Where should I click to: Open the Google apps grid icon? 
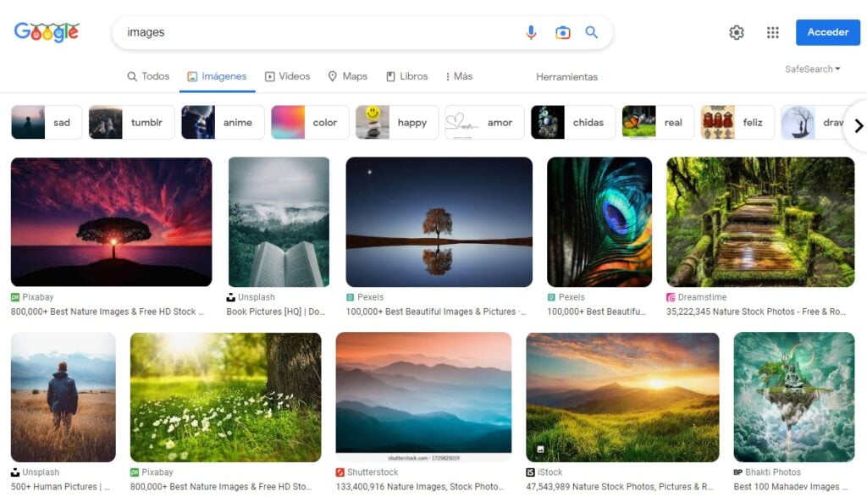(x=772, y=32)
